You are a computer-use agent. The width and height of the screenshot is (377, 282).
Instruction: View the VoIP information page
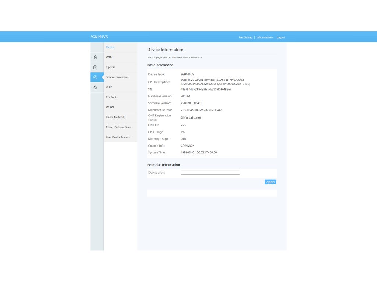click(109, 87)
